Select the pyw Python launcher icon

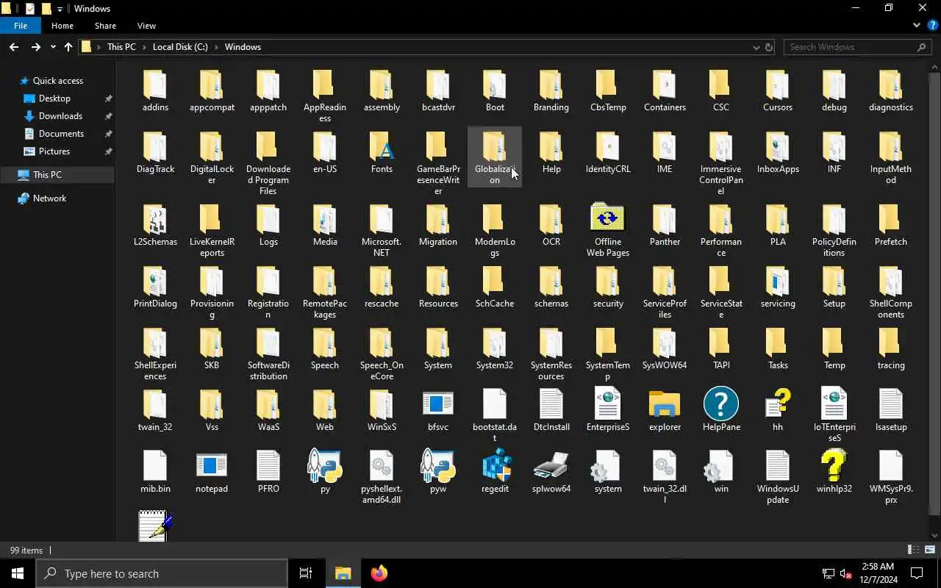tap(438, 466)
